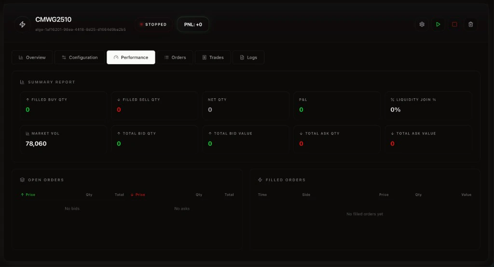Click the Time column header in Filled Orders
Screen dimensions: 494x267
coord(262,195)
